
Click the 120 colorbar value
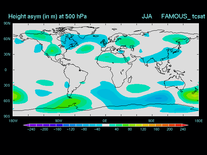coord(143,129)
